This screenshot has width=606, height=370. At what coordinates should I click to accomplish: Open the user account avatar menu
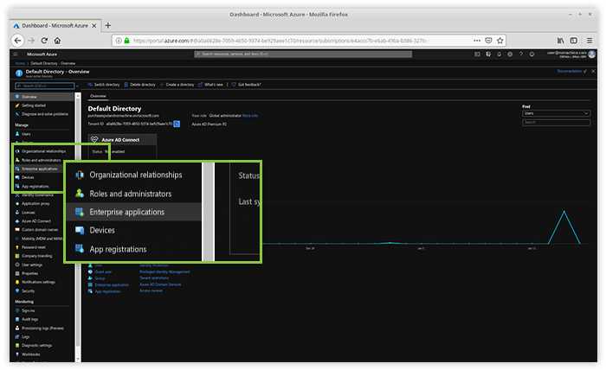click(x=591, y=54)
